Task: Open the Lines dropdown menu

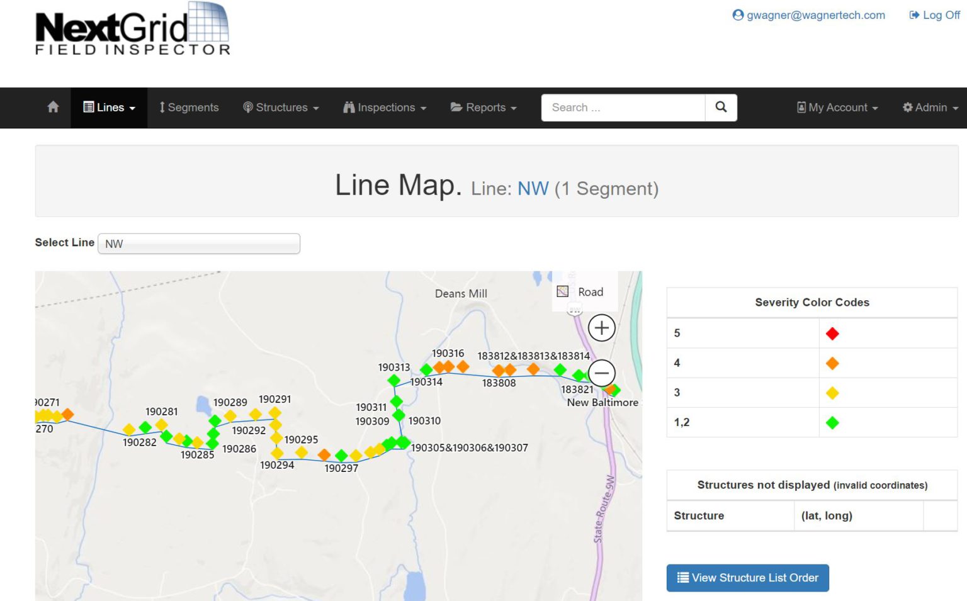Action: [110, 108]
